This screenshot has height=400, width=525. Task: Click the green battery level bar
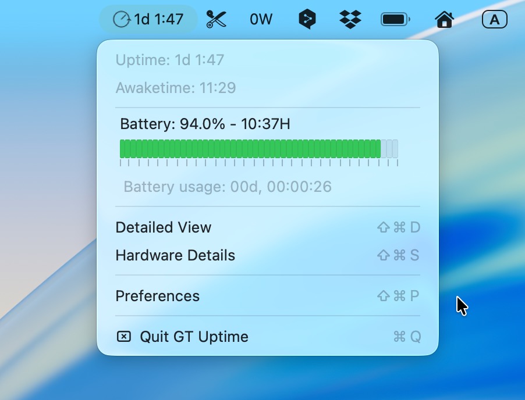tap(250, 149)
